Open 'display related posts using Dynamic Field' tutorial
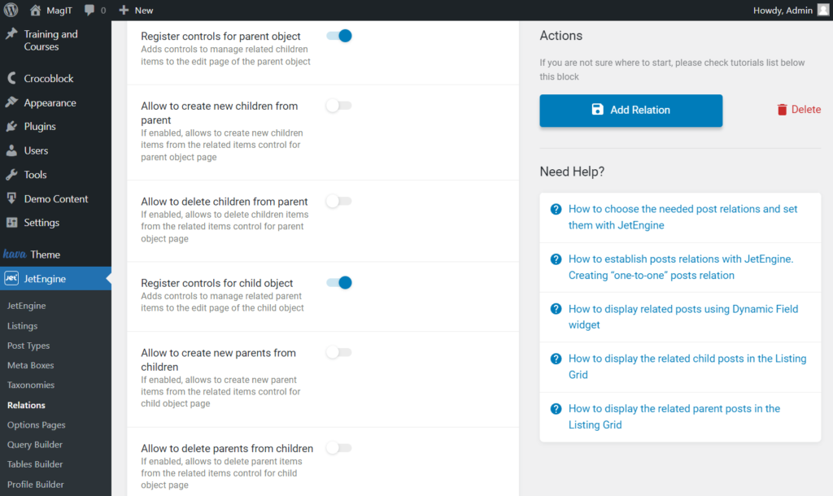Image resolution: width=833 pixels, height=496 pixels. (x=683, y=317)
